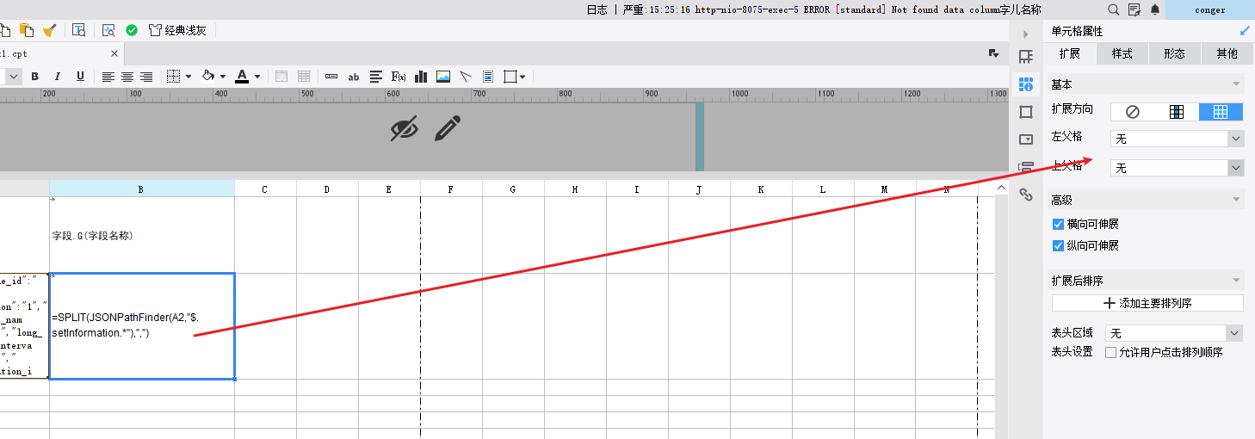Click the fill bucket background icon
The image size is (1255, 439).
pyautogui.click(x=207, y=76)
